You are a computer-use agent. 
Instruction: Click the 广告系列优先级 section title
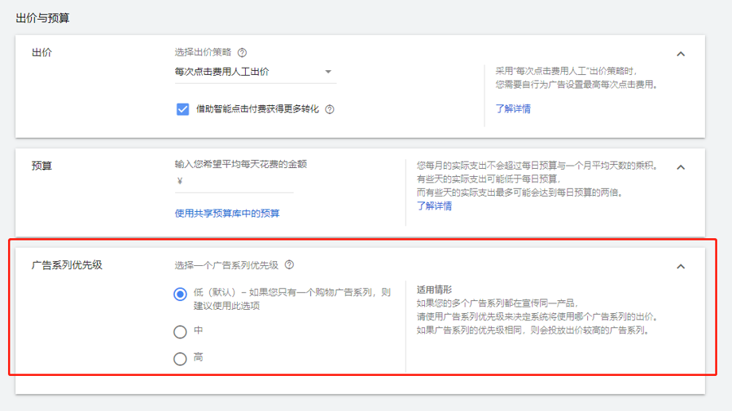tap(67, 265)
